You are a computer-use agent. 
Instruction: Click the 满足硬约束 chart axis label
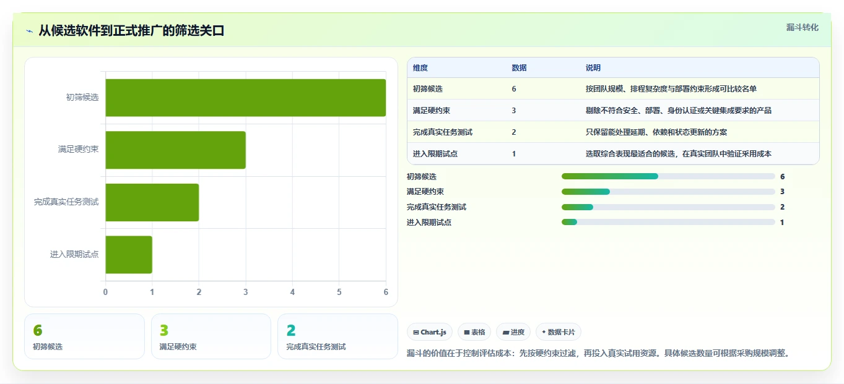(79, 150)
